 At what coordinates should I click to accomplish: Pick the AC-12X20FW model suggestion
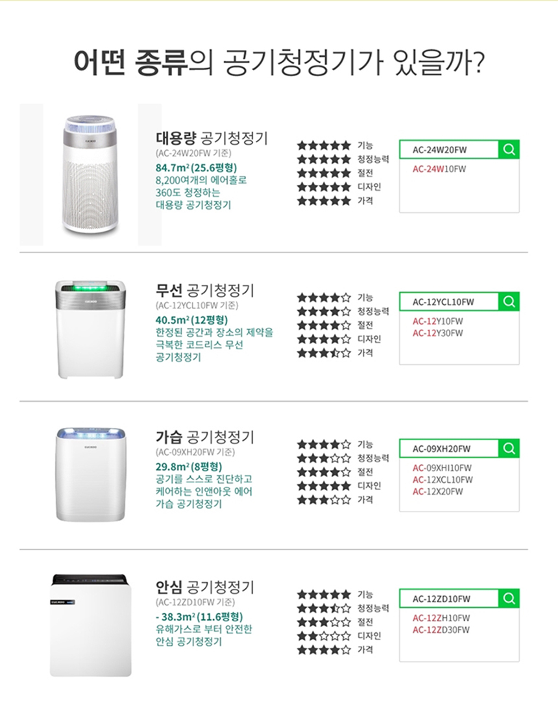coord(438,491)
